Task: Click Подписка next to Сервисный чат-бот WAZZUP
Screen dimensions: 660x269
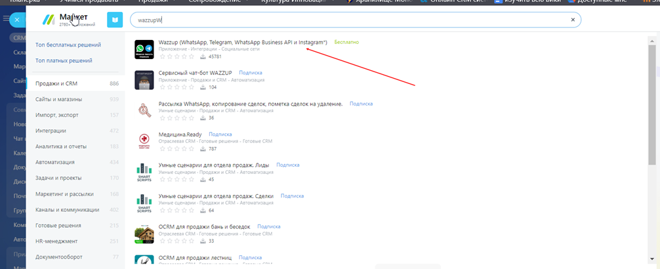Action: 251,73
